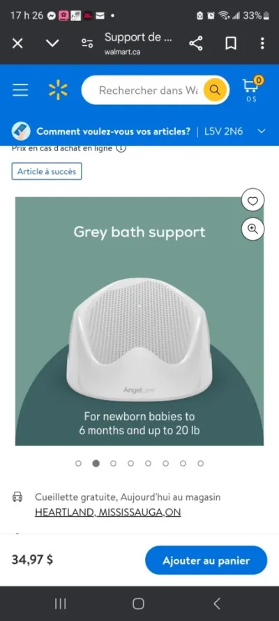
Task: Bookmark this page in the browser
Action: (x=231, y=43)
